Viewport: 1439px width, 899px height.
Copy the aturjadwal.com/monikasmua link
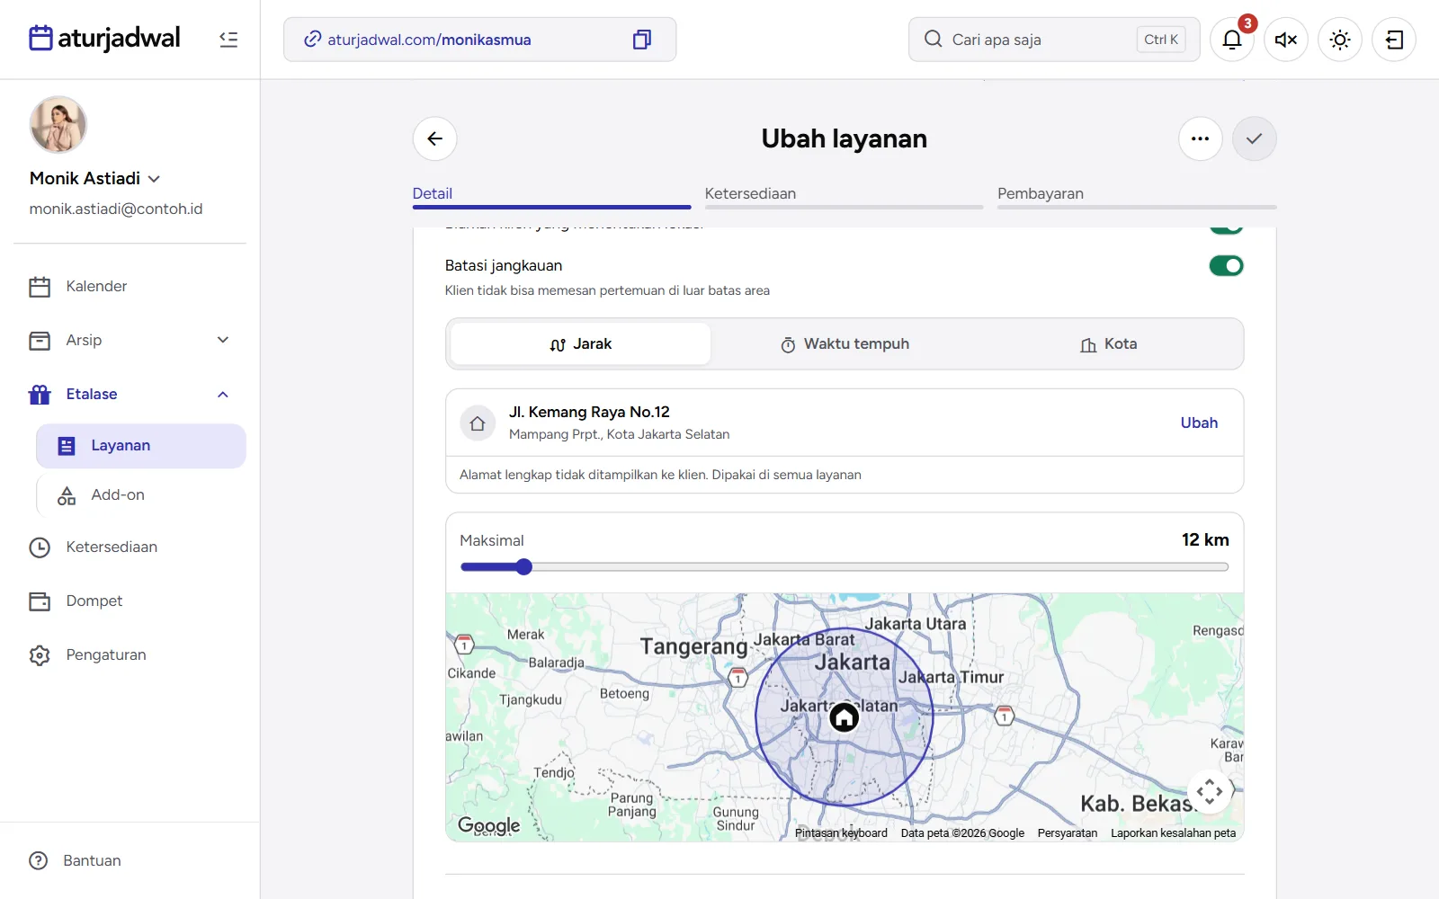pos(641,40)
